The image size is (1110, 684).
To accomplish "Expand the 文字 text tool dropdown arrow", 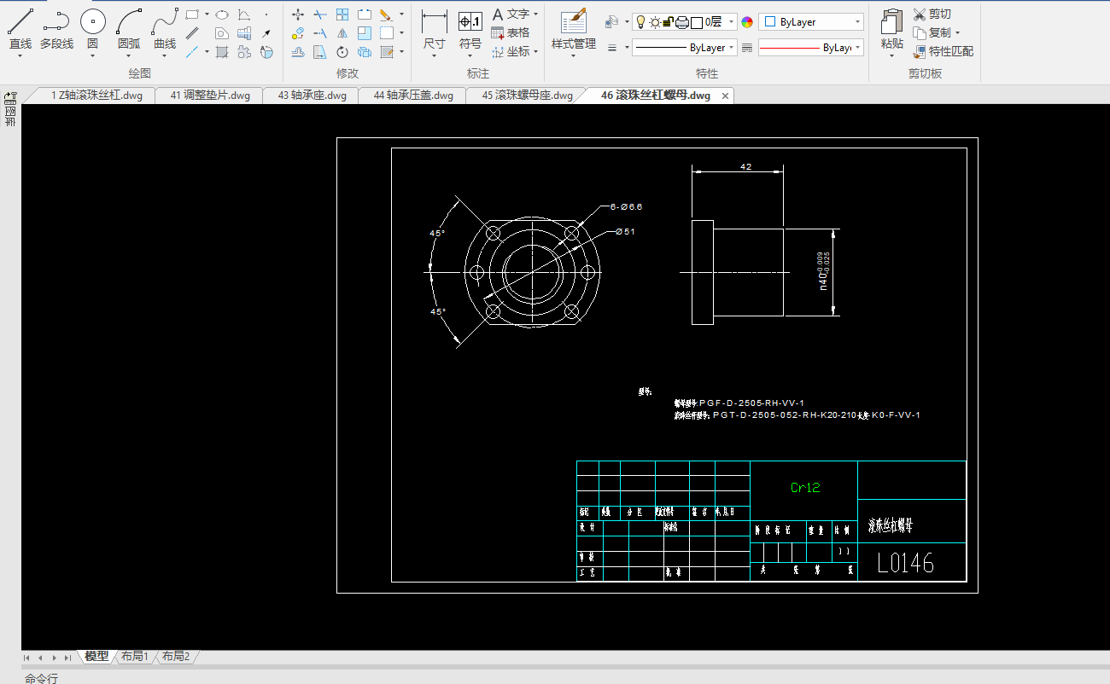I will pos(535,14).
